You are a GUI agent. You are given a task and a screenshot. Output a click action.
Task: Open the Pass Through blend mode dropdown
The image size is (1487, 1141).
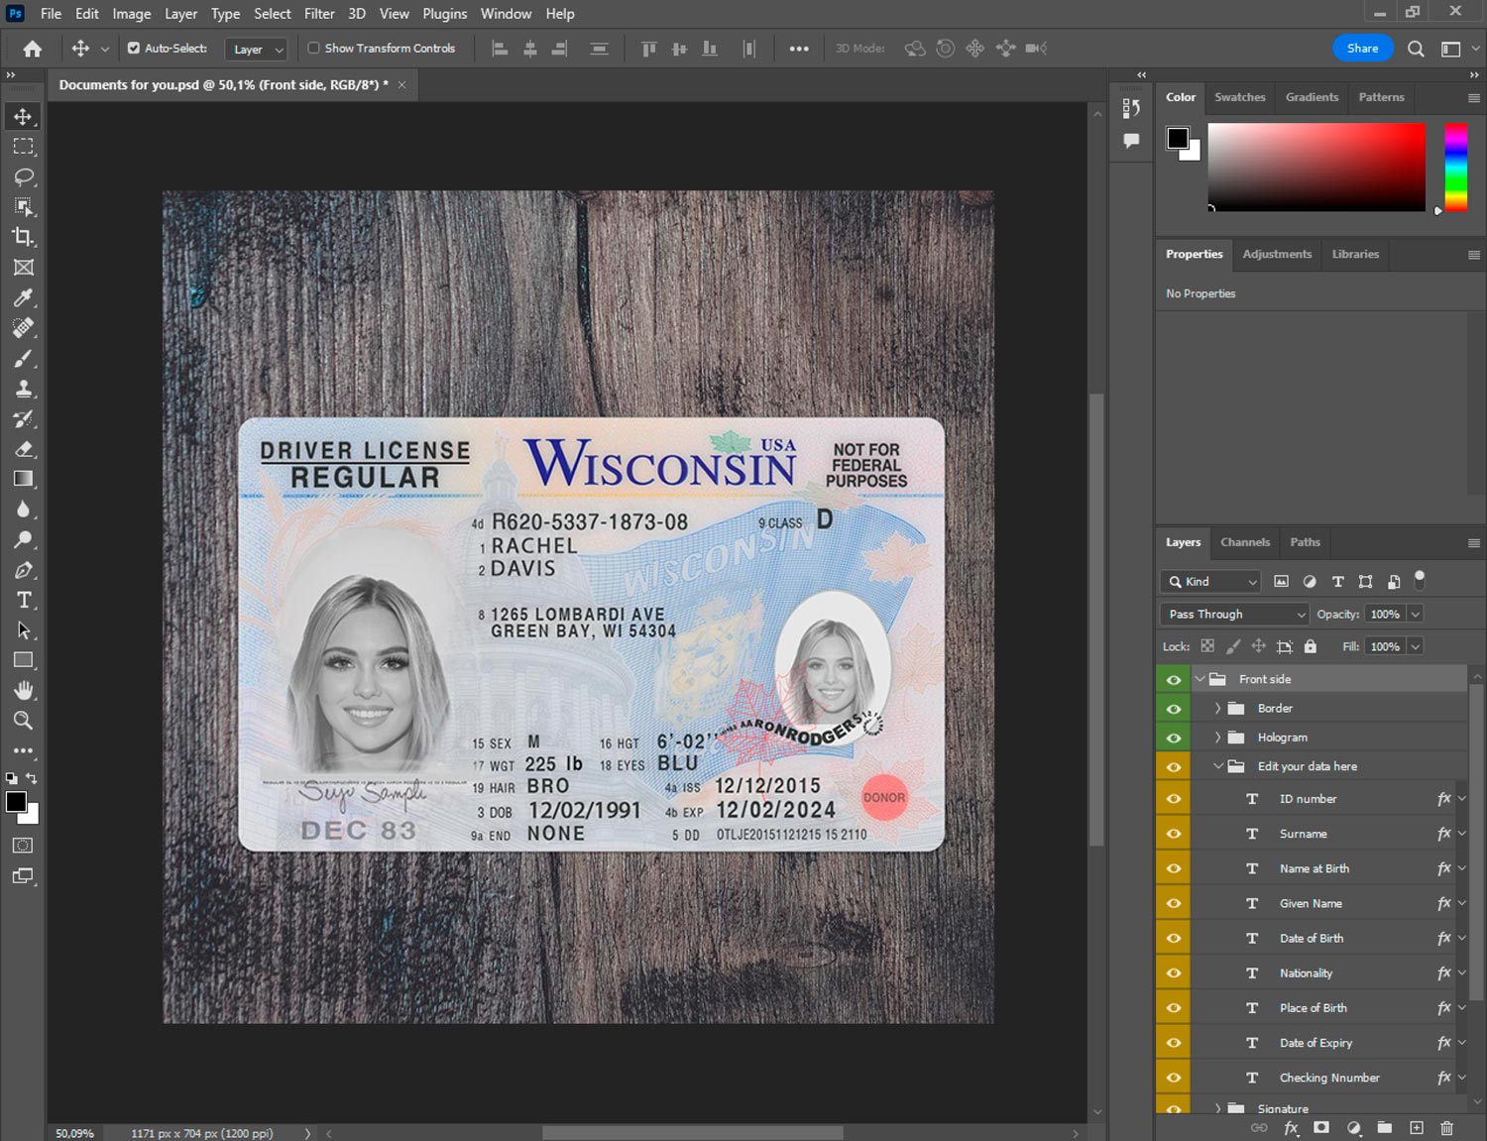point(1234,615)
